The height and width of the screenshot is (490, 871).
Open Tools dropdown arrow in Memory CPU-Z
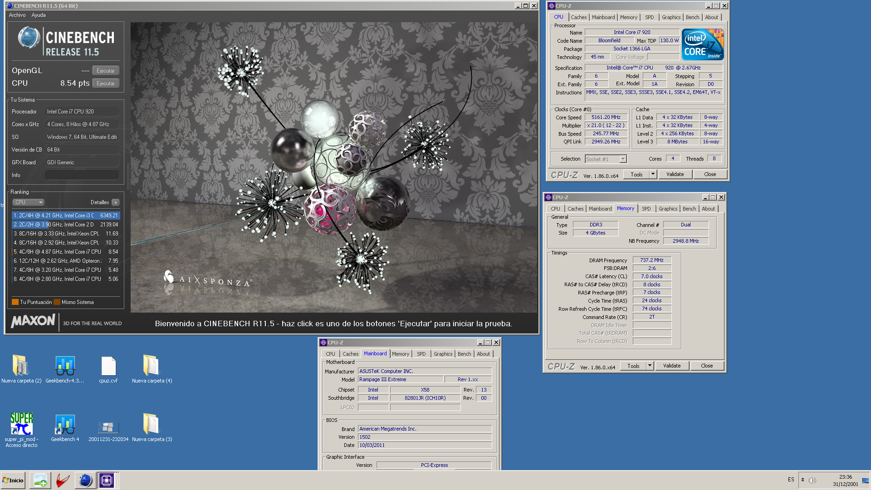click(650, 366)
